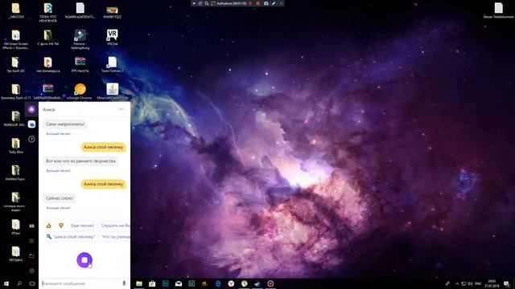This screenshot has width=515, height=289.
Task: Click the Alice purple sidebar icon
Action: (x=31, y=109)
